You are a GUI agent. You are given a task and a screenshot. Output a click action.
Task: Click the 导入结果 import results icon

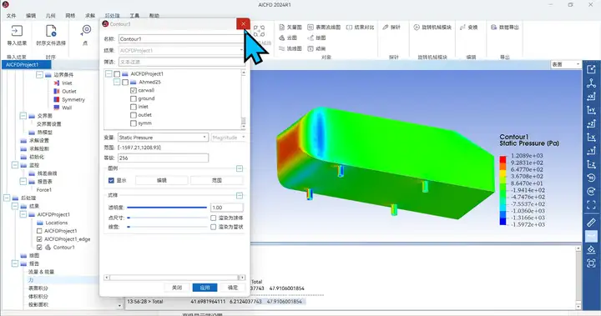pyautogui.click(x=17, y=31)
